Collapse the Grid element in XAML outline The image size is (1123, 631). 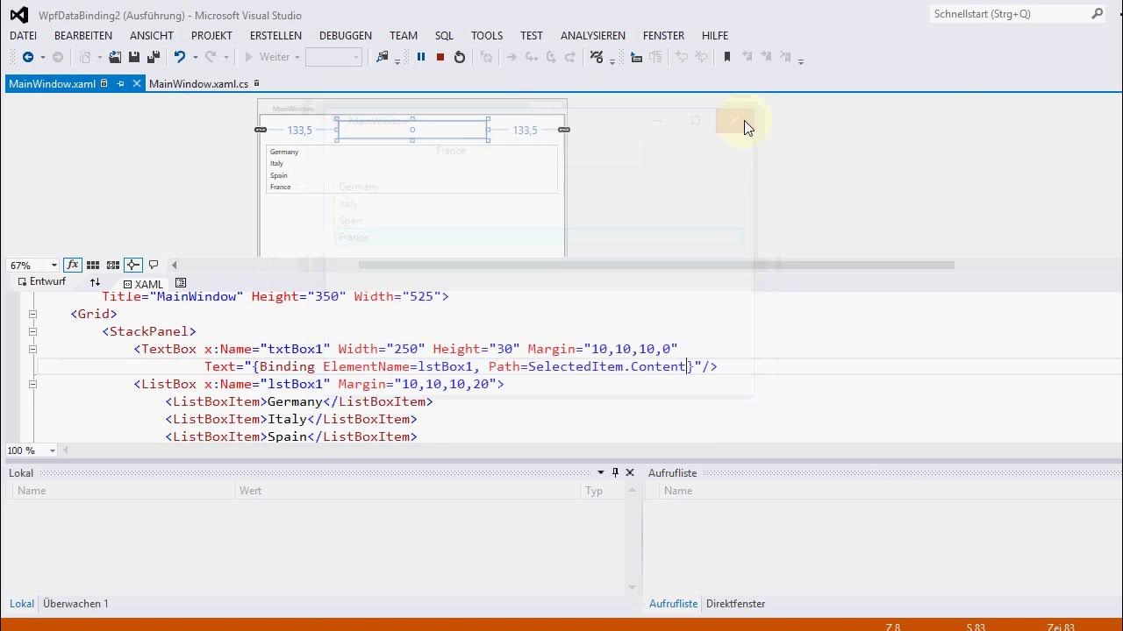point(32,314)
